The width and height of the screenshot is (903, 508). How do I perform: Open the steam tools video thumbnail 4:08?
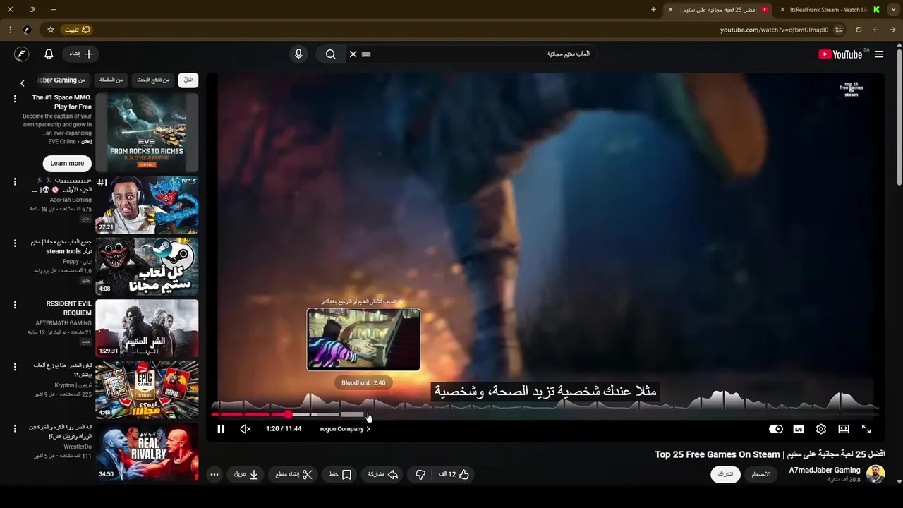tap(147, 267)
